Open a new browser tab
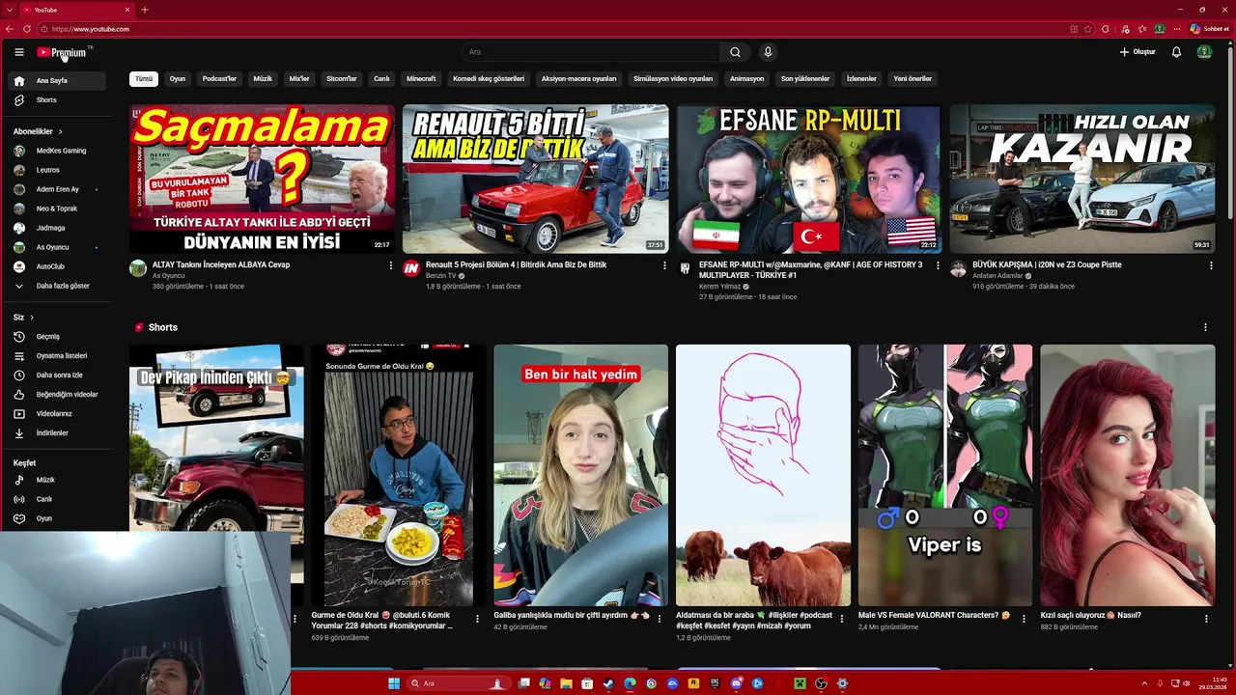1236x695 pixels. [x=145, y=10]
